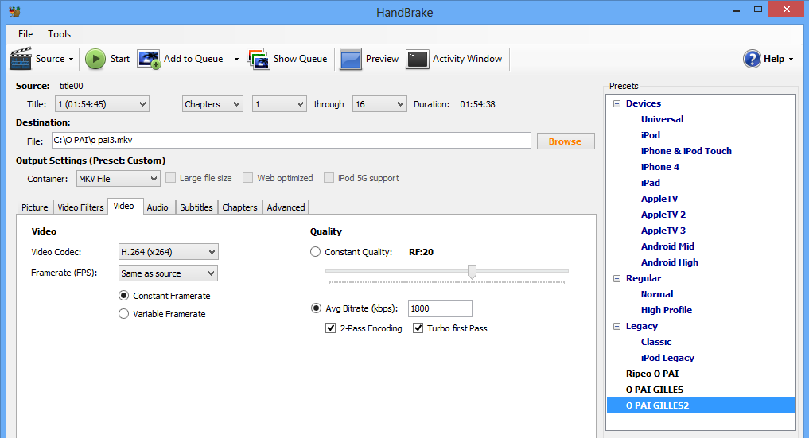Screen dimensions: 809x438
Task: Collapse the Regular preset group
Action: click(616, 278)
